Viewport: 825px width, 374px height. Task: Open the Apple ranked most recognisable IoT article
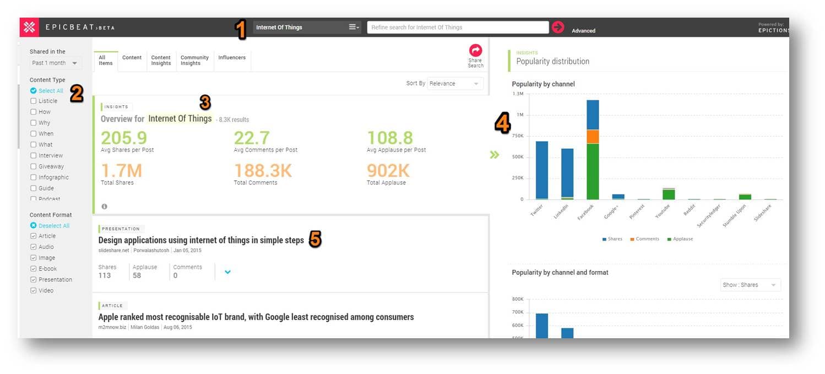pyautogui.click(x=256, y=317)
